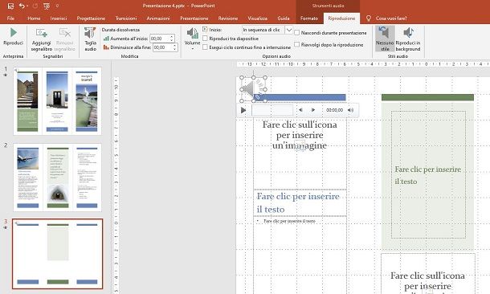Click the Undo arrow icon
Image resolution: width=490 pixels, height=294 pixels.
tap(22, 6)
